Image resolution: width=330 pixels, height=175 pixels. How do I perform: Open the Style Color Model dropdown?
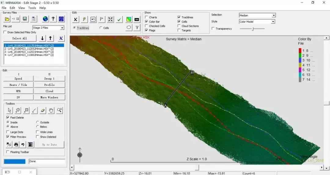257,22
